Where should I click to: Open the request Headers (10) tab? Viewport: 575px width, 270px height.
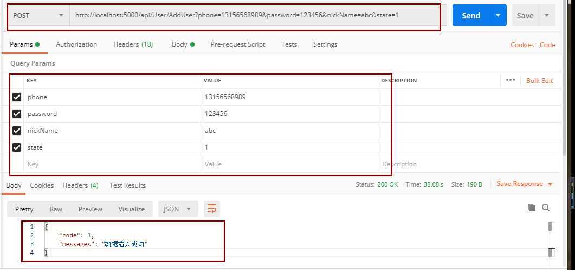pyautogui.click(x=133, y=44)
